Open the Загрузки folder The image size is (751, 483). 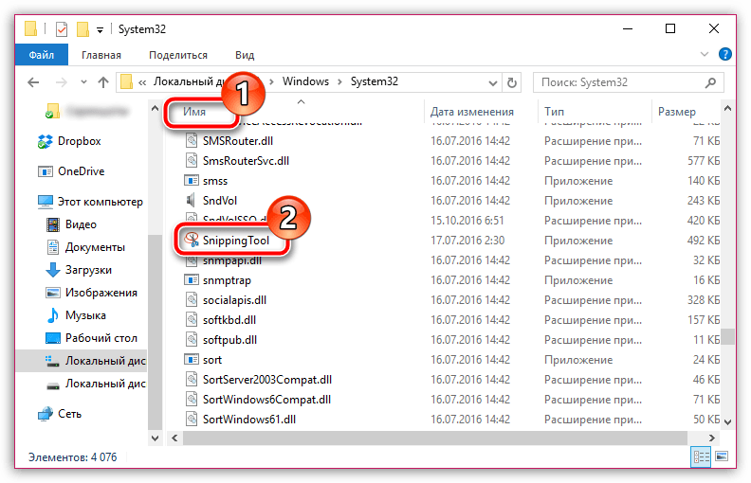pyautogui.click(x=88, y=270)
